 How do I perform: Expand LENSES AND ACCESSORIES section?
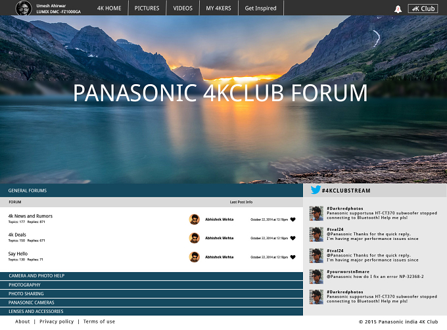pyautogui.click(x=151, y=312)
